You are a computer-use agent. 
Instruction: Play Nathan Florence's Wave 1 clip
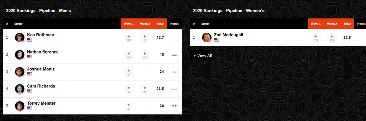(129, 55)
